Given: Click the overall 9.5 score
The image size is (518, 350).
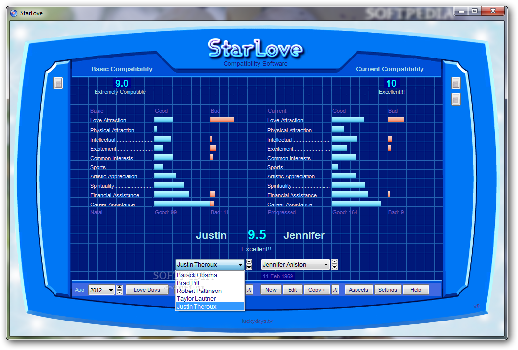Looking at the screenshot, I should click(257, 235).
